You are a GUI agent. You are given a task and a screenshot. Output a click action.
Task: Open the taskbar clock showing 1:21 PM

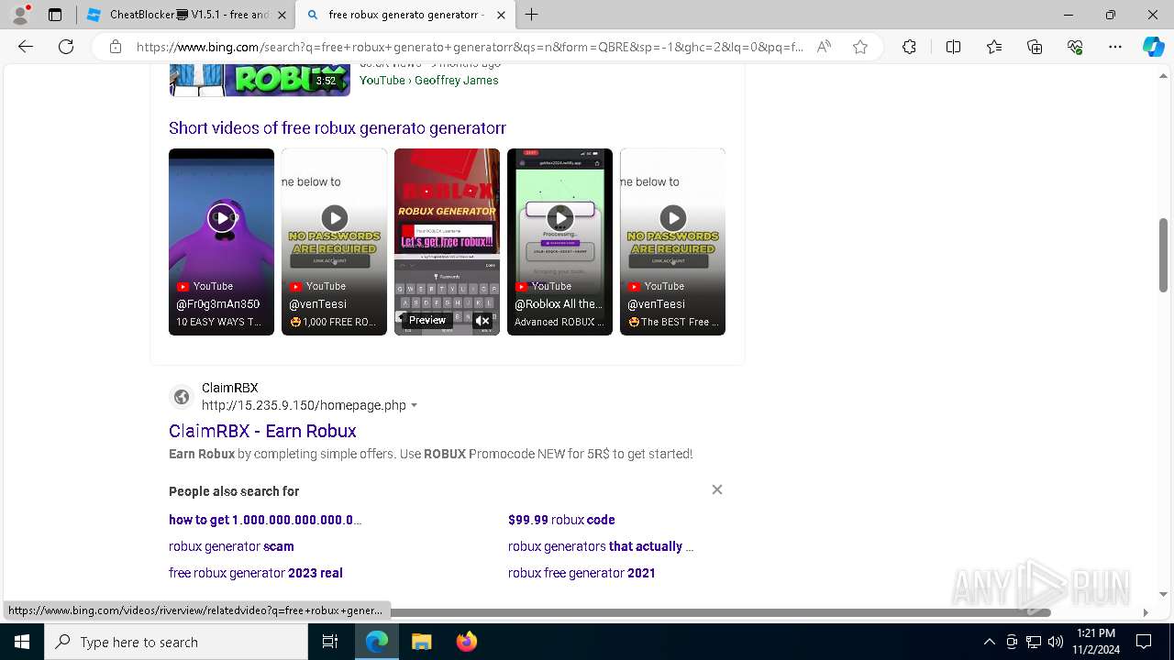click(x=1097, y=642)
